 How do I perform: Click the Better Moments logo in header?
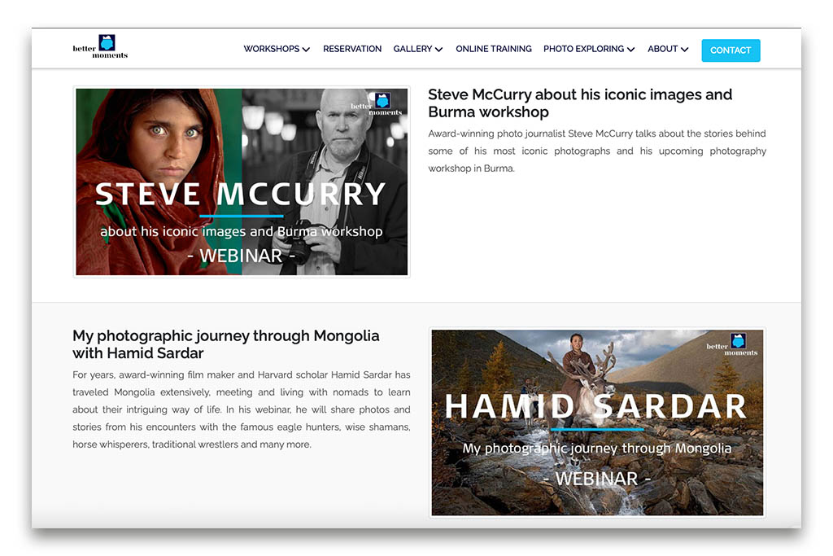tap(100, 46)
